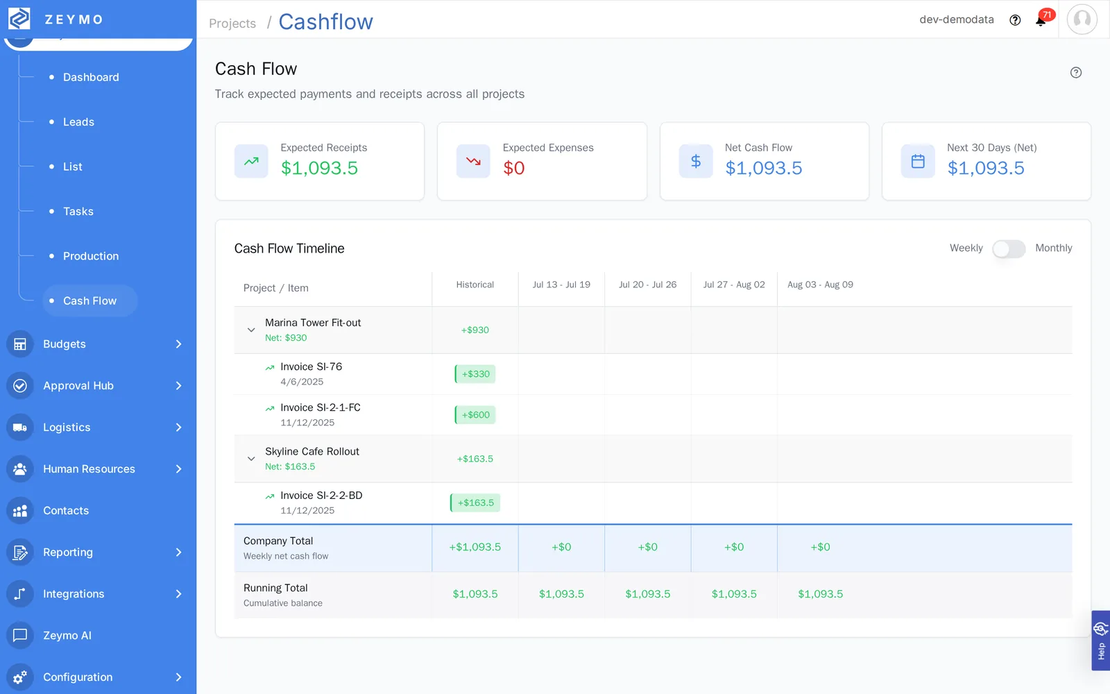Click the Projects breadcrumb link
The image size is (1110, 694).
232,24
